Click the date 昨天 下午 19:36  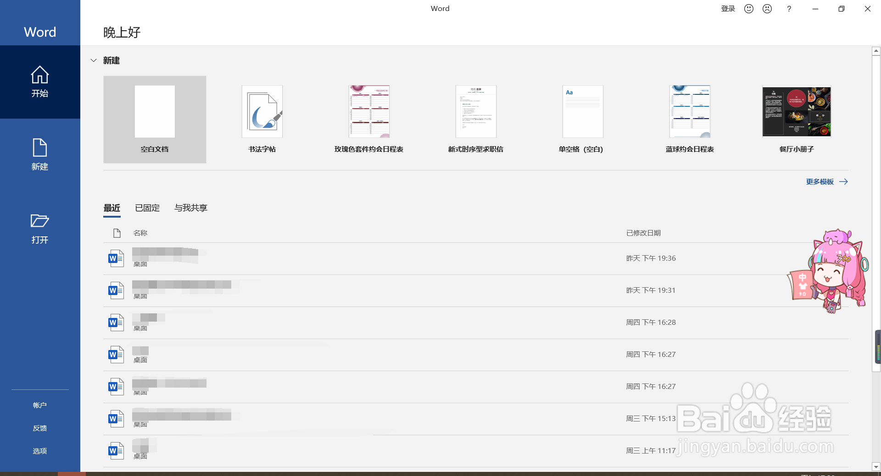(651, 258)
